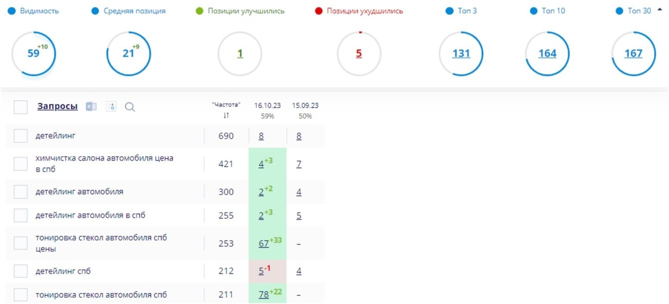Click the Средняя позиция circular gauge
Image resolution: width=669 pixels, height=304 pixels.
[128, 53]
